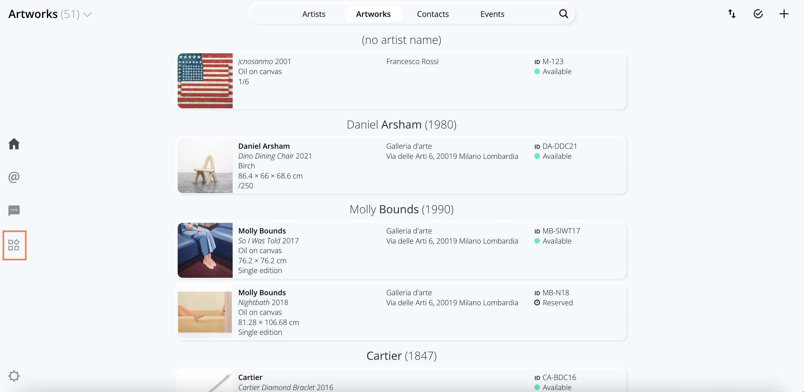Open the Cartier Diamond Braclet thumbnail
The image size is (804, 392).
(x=205, y=381)
